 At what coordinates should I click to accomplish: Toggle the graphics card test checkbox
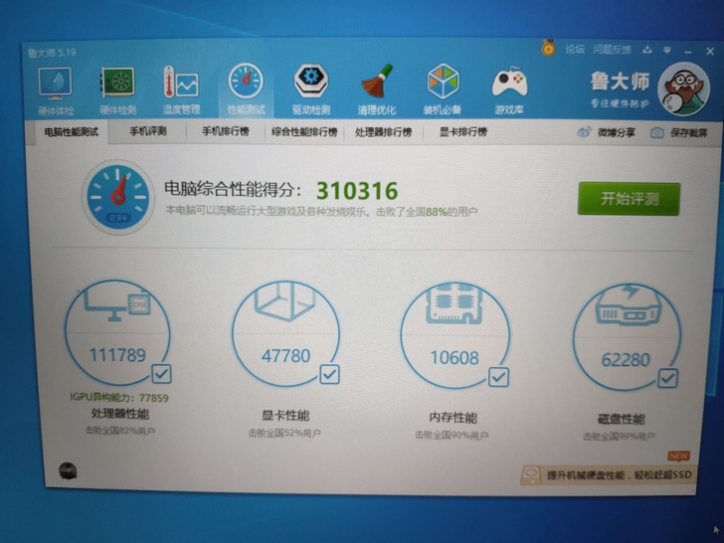(330, 374)
